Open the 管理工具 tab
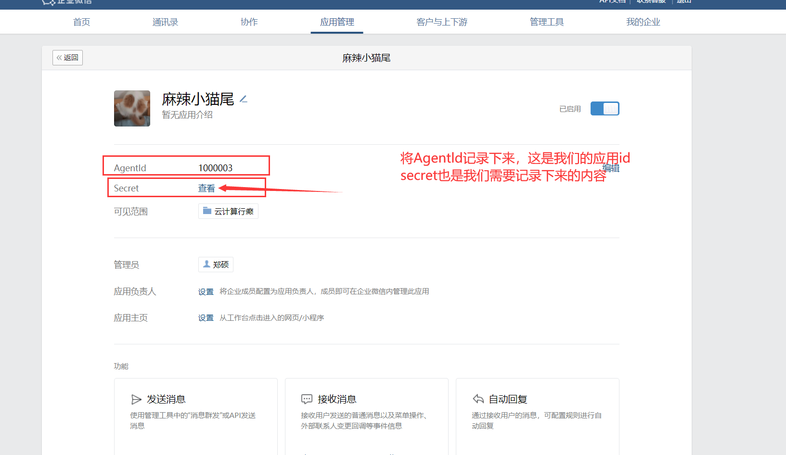This screenshot has height=455, width=786. (x=547, y=22)
